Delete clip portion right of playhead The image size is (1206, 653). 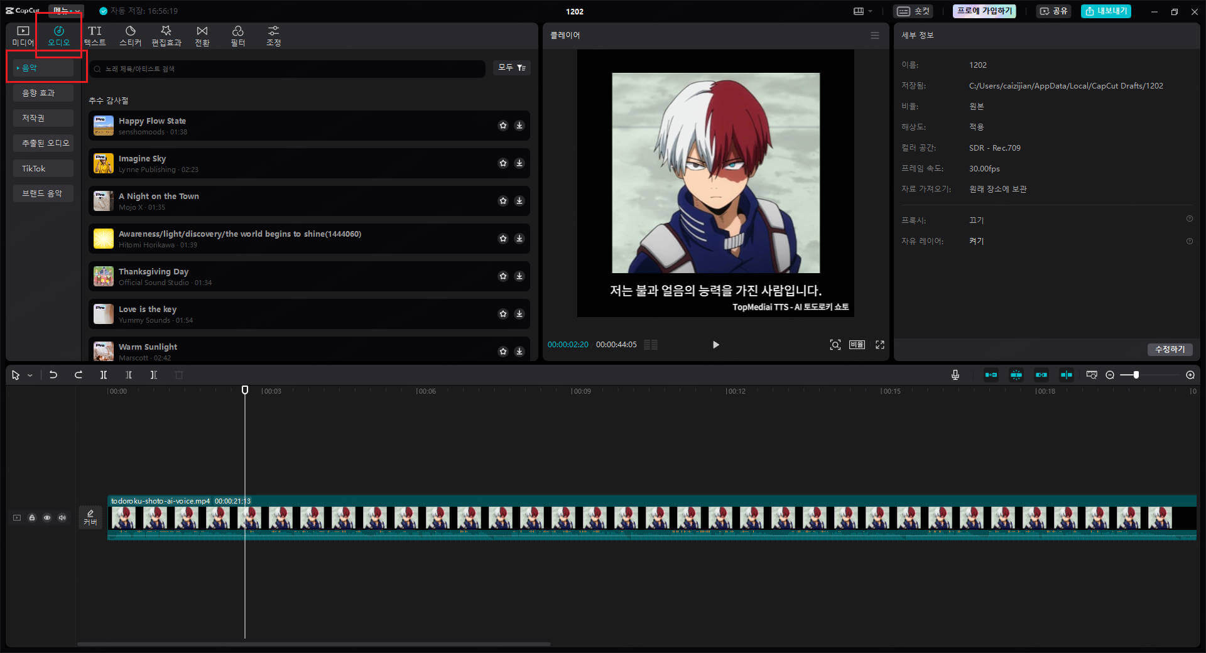[154, 375]
